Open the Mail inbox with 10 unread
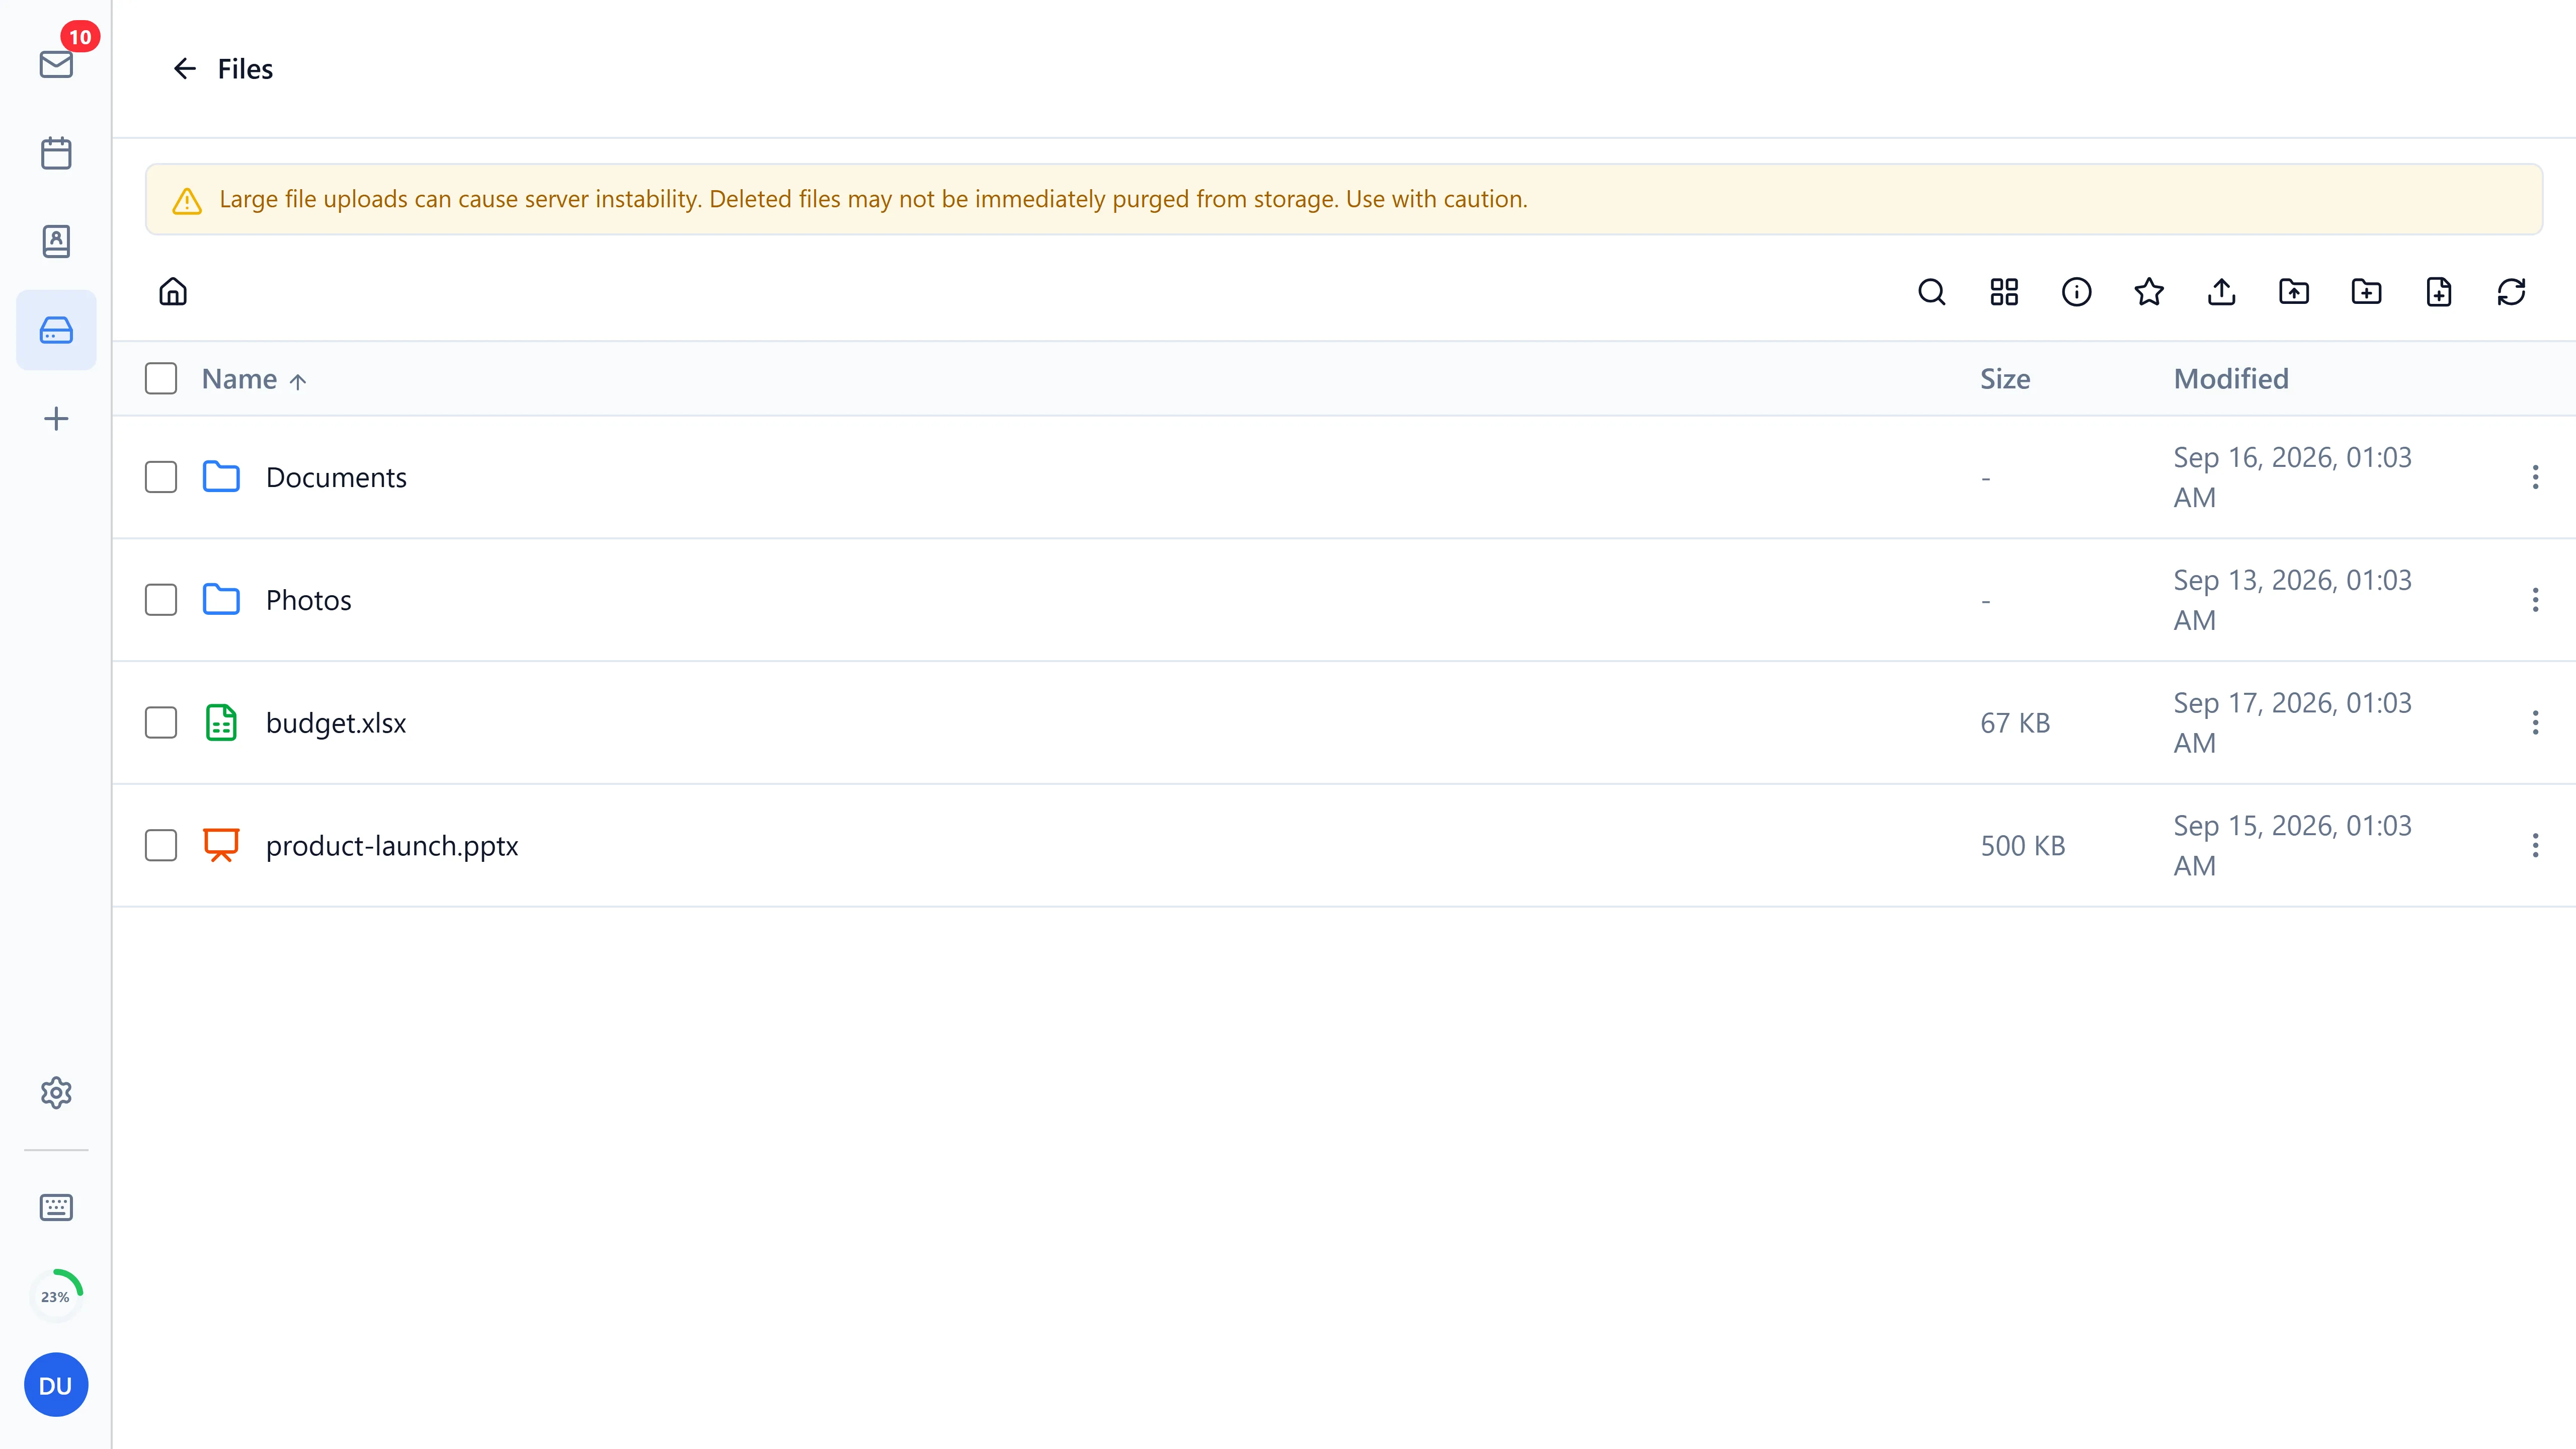The height and width of the screenshot is (1449, 2576). [56, 64]
